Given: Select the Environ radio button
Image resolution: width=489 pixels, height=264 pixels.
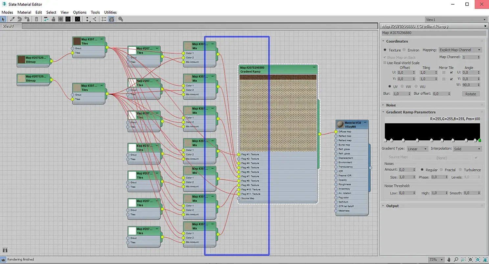Looking at the screenshot, I should 404,50.
